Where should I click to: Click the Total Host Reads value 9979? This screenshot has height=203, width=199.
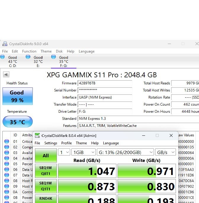point(185,83)
